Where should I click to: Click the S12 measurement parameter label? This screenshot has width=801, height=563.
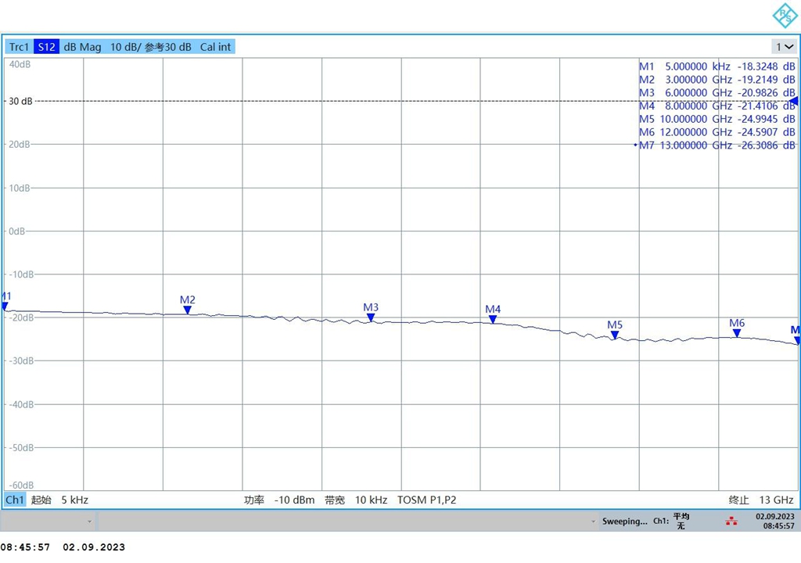pyautogui.click(x=46, y=47)
